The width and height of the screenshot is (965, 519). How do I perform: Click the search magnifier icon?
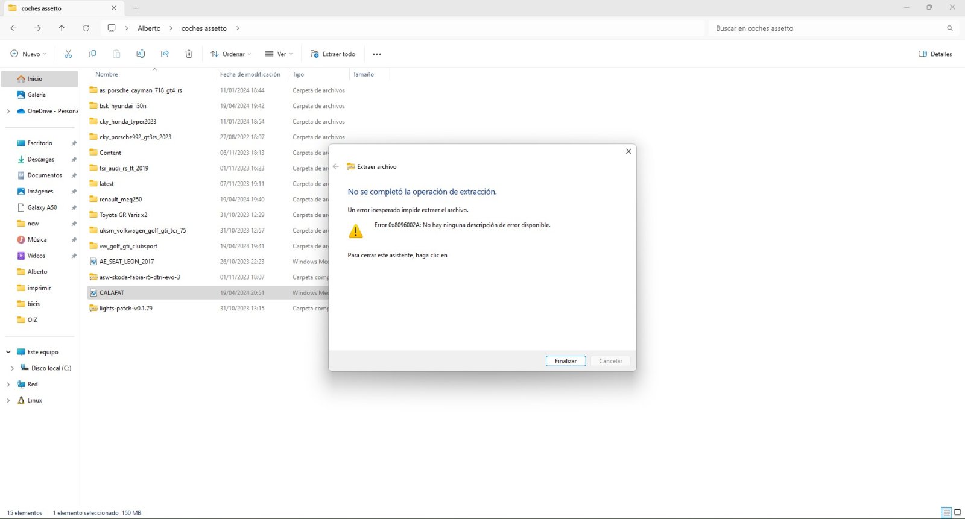pyautogui.click(x=950, y=28)
